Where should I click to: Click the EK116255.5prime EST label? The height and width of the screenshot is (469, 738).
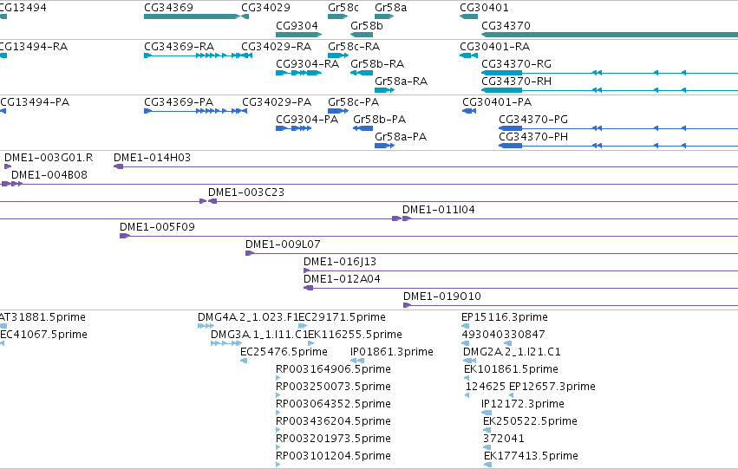(355, 335)
